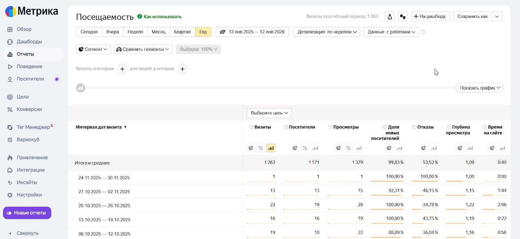This screenshot has width=520, height=239.
Task: Toggle the bar chart icon under Визиты column
Action: click(271, 148)
